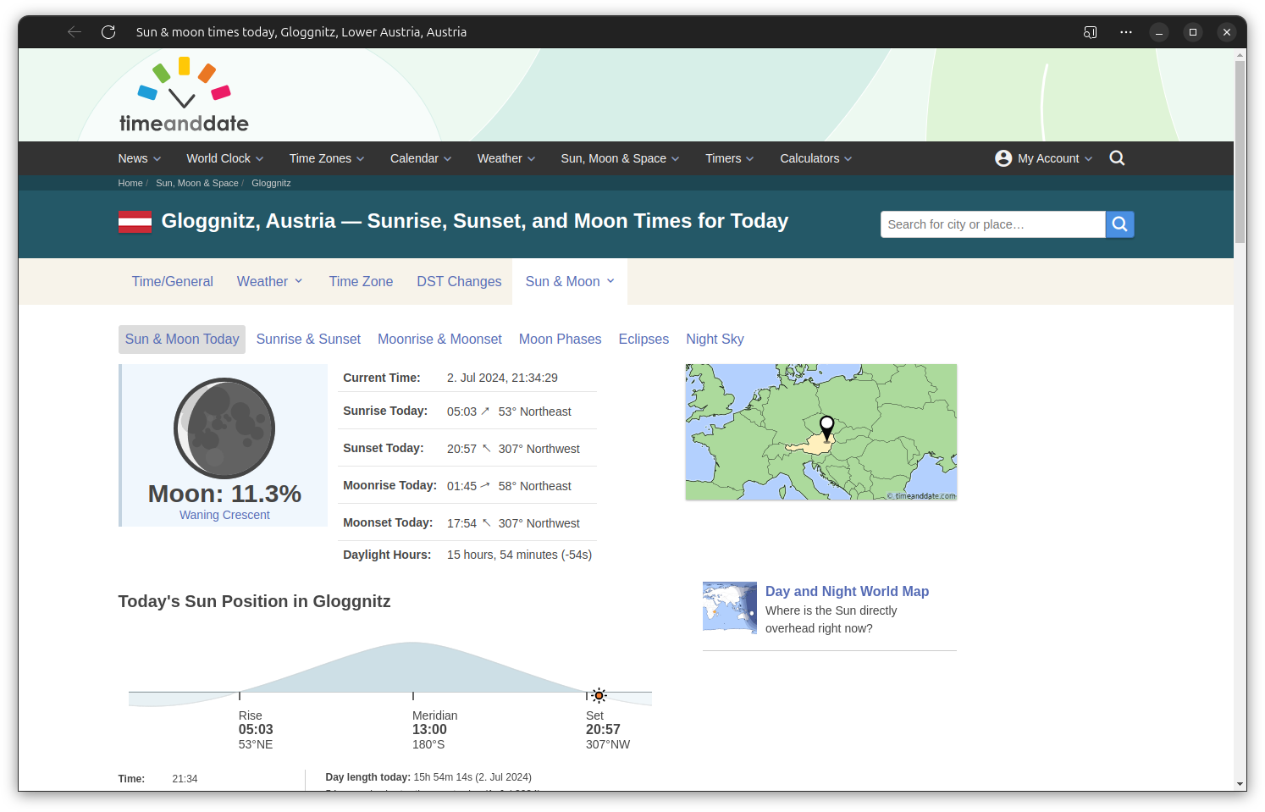Expand the My Account dropdown

[1044, 158]
